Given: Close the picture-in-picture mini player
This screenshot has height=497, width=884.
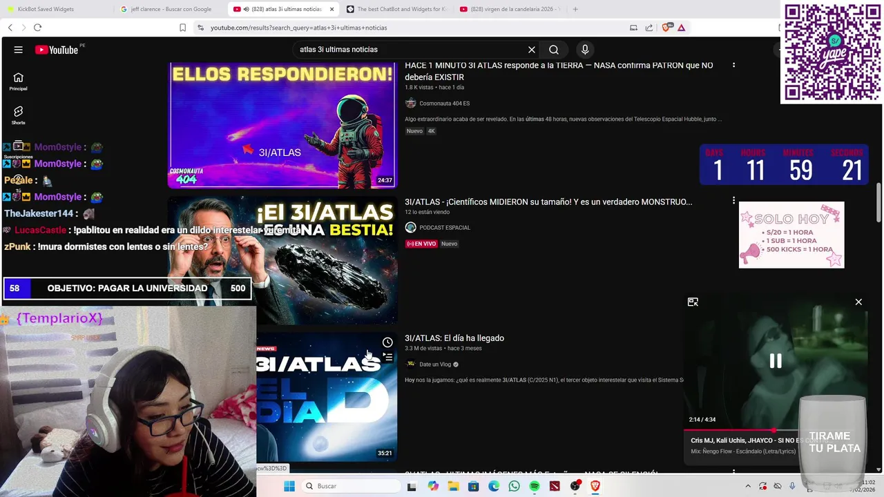Looking at the screenshot, I should point(858,302).
